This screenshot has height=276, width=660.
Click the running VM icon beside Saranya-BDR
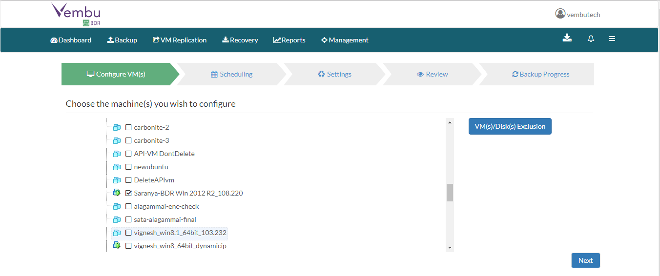pyautogui.click(x=117, y=193)
